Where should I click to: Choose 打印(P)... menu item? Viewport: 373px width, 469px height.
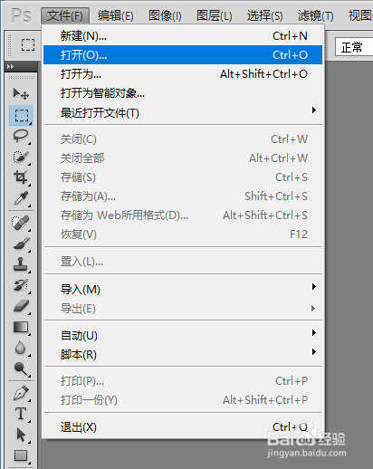pos(183,381)
